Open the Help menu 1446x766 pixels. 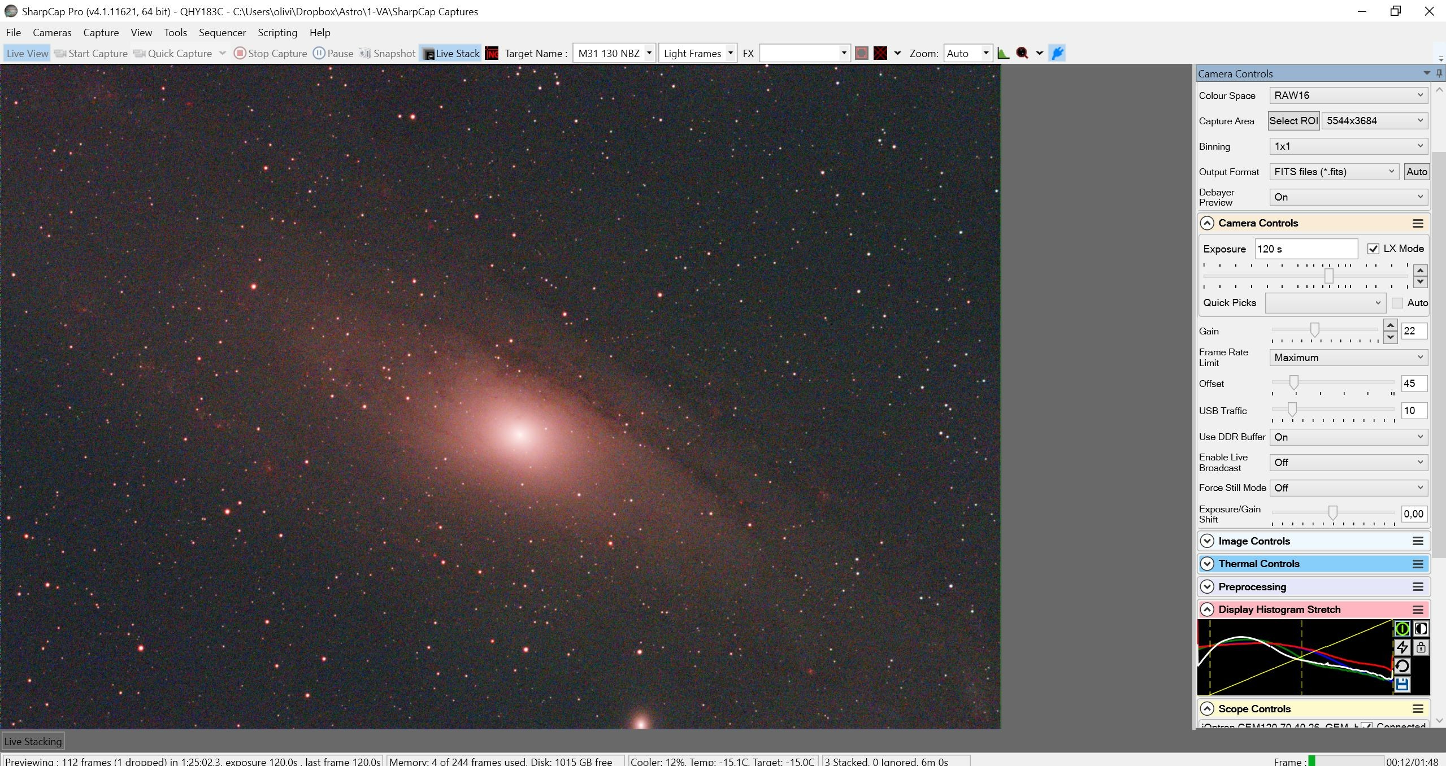tap(320, 32)
